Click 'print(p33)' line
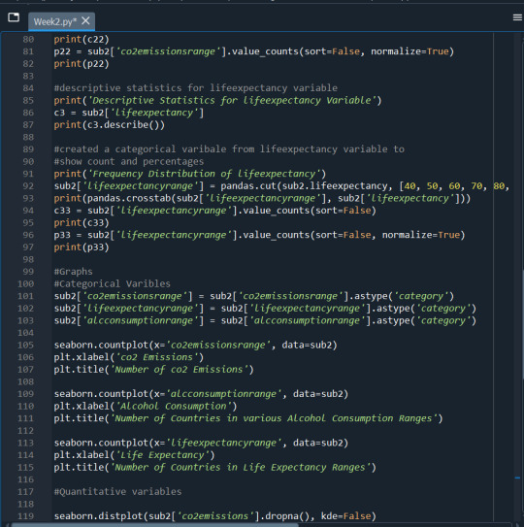Screen dimensions: 524x527 82,247
